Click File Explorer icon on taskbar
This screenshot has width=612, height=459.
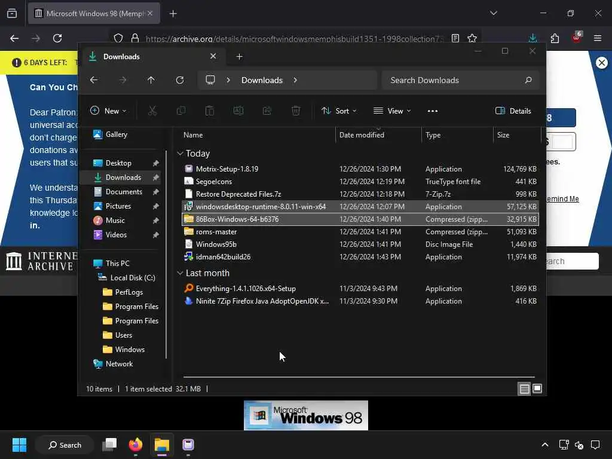[161, 445]
